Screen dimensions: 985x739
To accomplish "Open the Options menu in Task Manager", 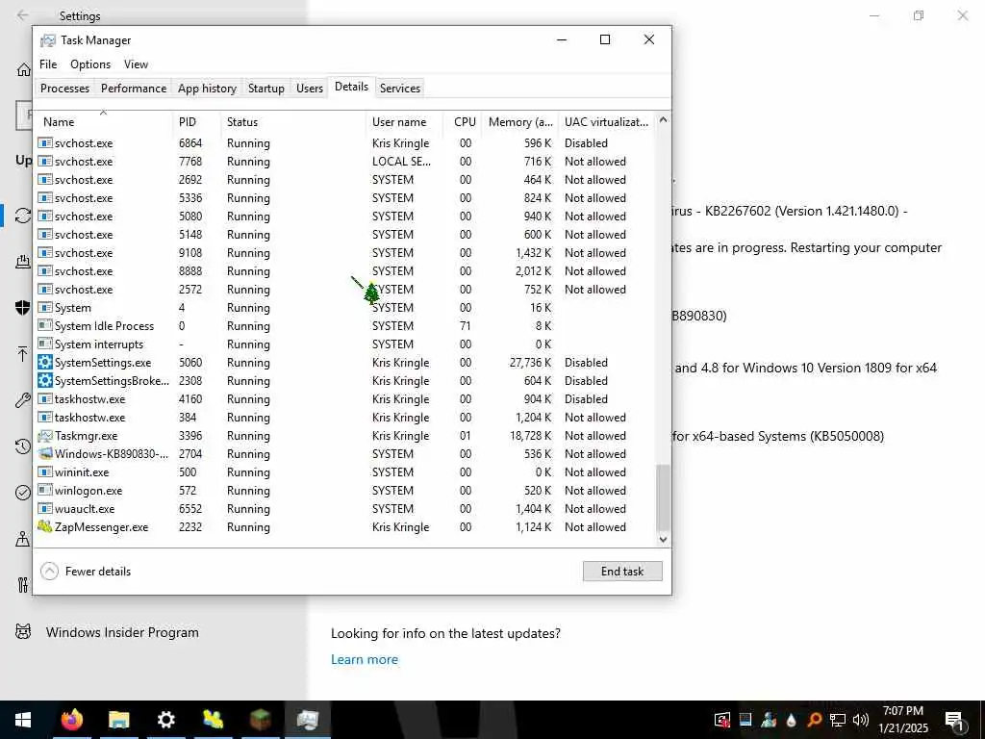I will tap(90, 64).
